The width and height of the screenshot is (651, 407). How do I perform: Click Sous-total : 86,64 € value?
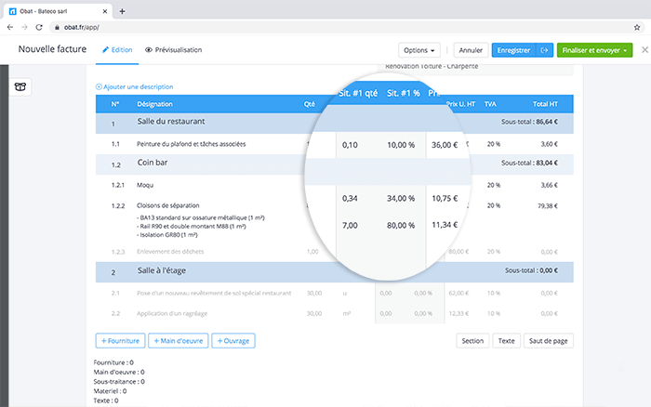tap(529, 122)
